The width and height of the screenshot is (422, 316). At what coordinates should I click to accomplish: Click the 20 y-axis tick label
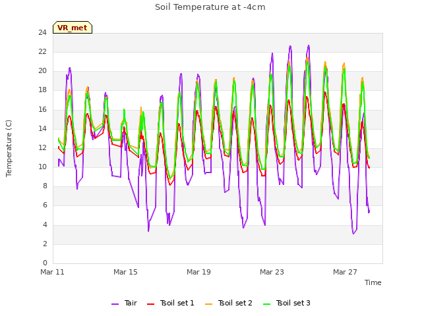click(x=42, y=71)
